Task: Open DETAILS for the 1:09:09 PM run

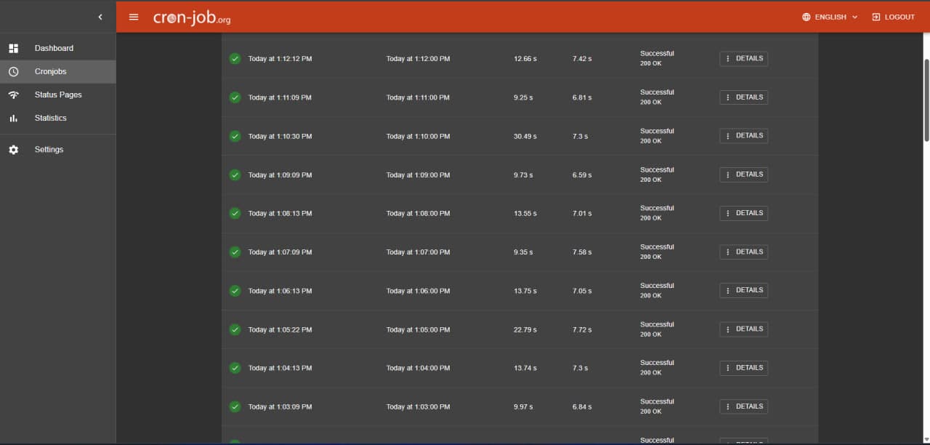Action: tap(743, 174)
